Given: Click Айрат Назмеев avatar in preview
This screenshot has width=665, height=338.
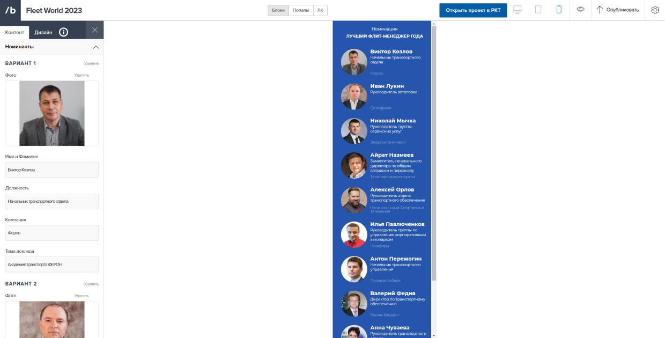Looking at the screenshot, I should coord(354,165).
